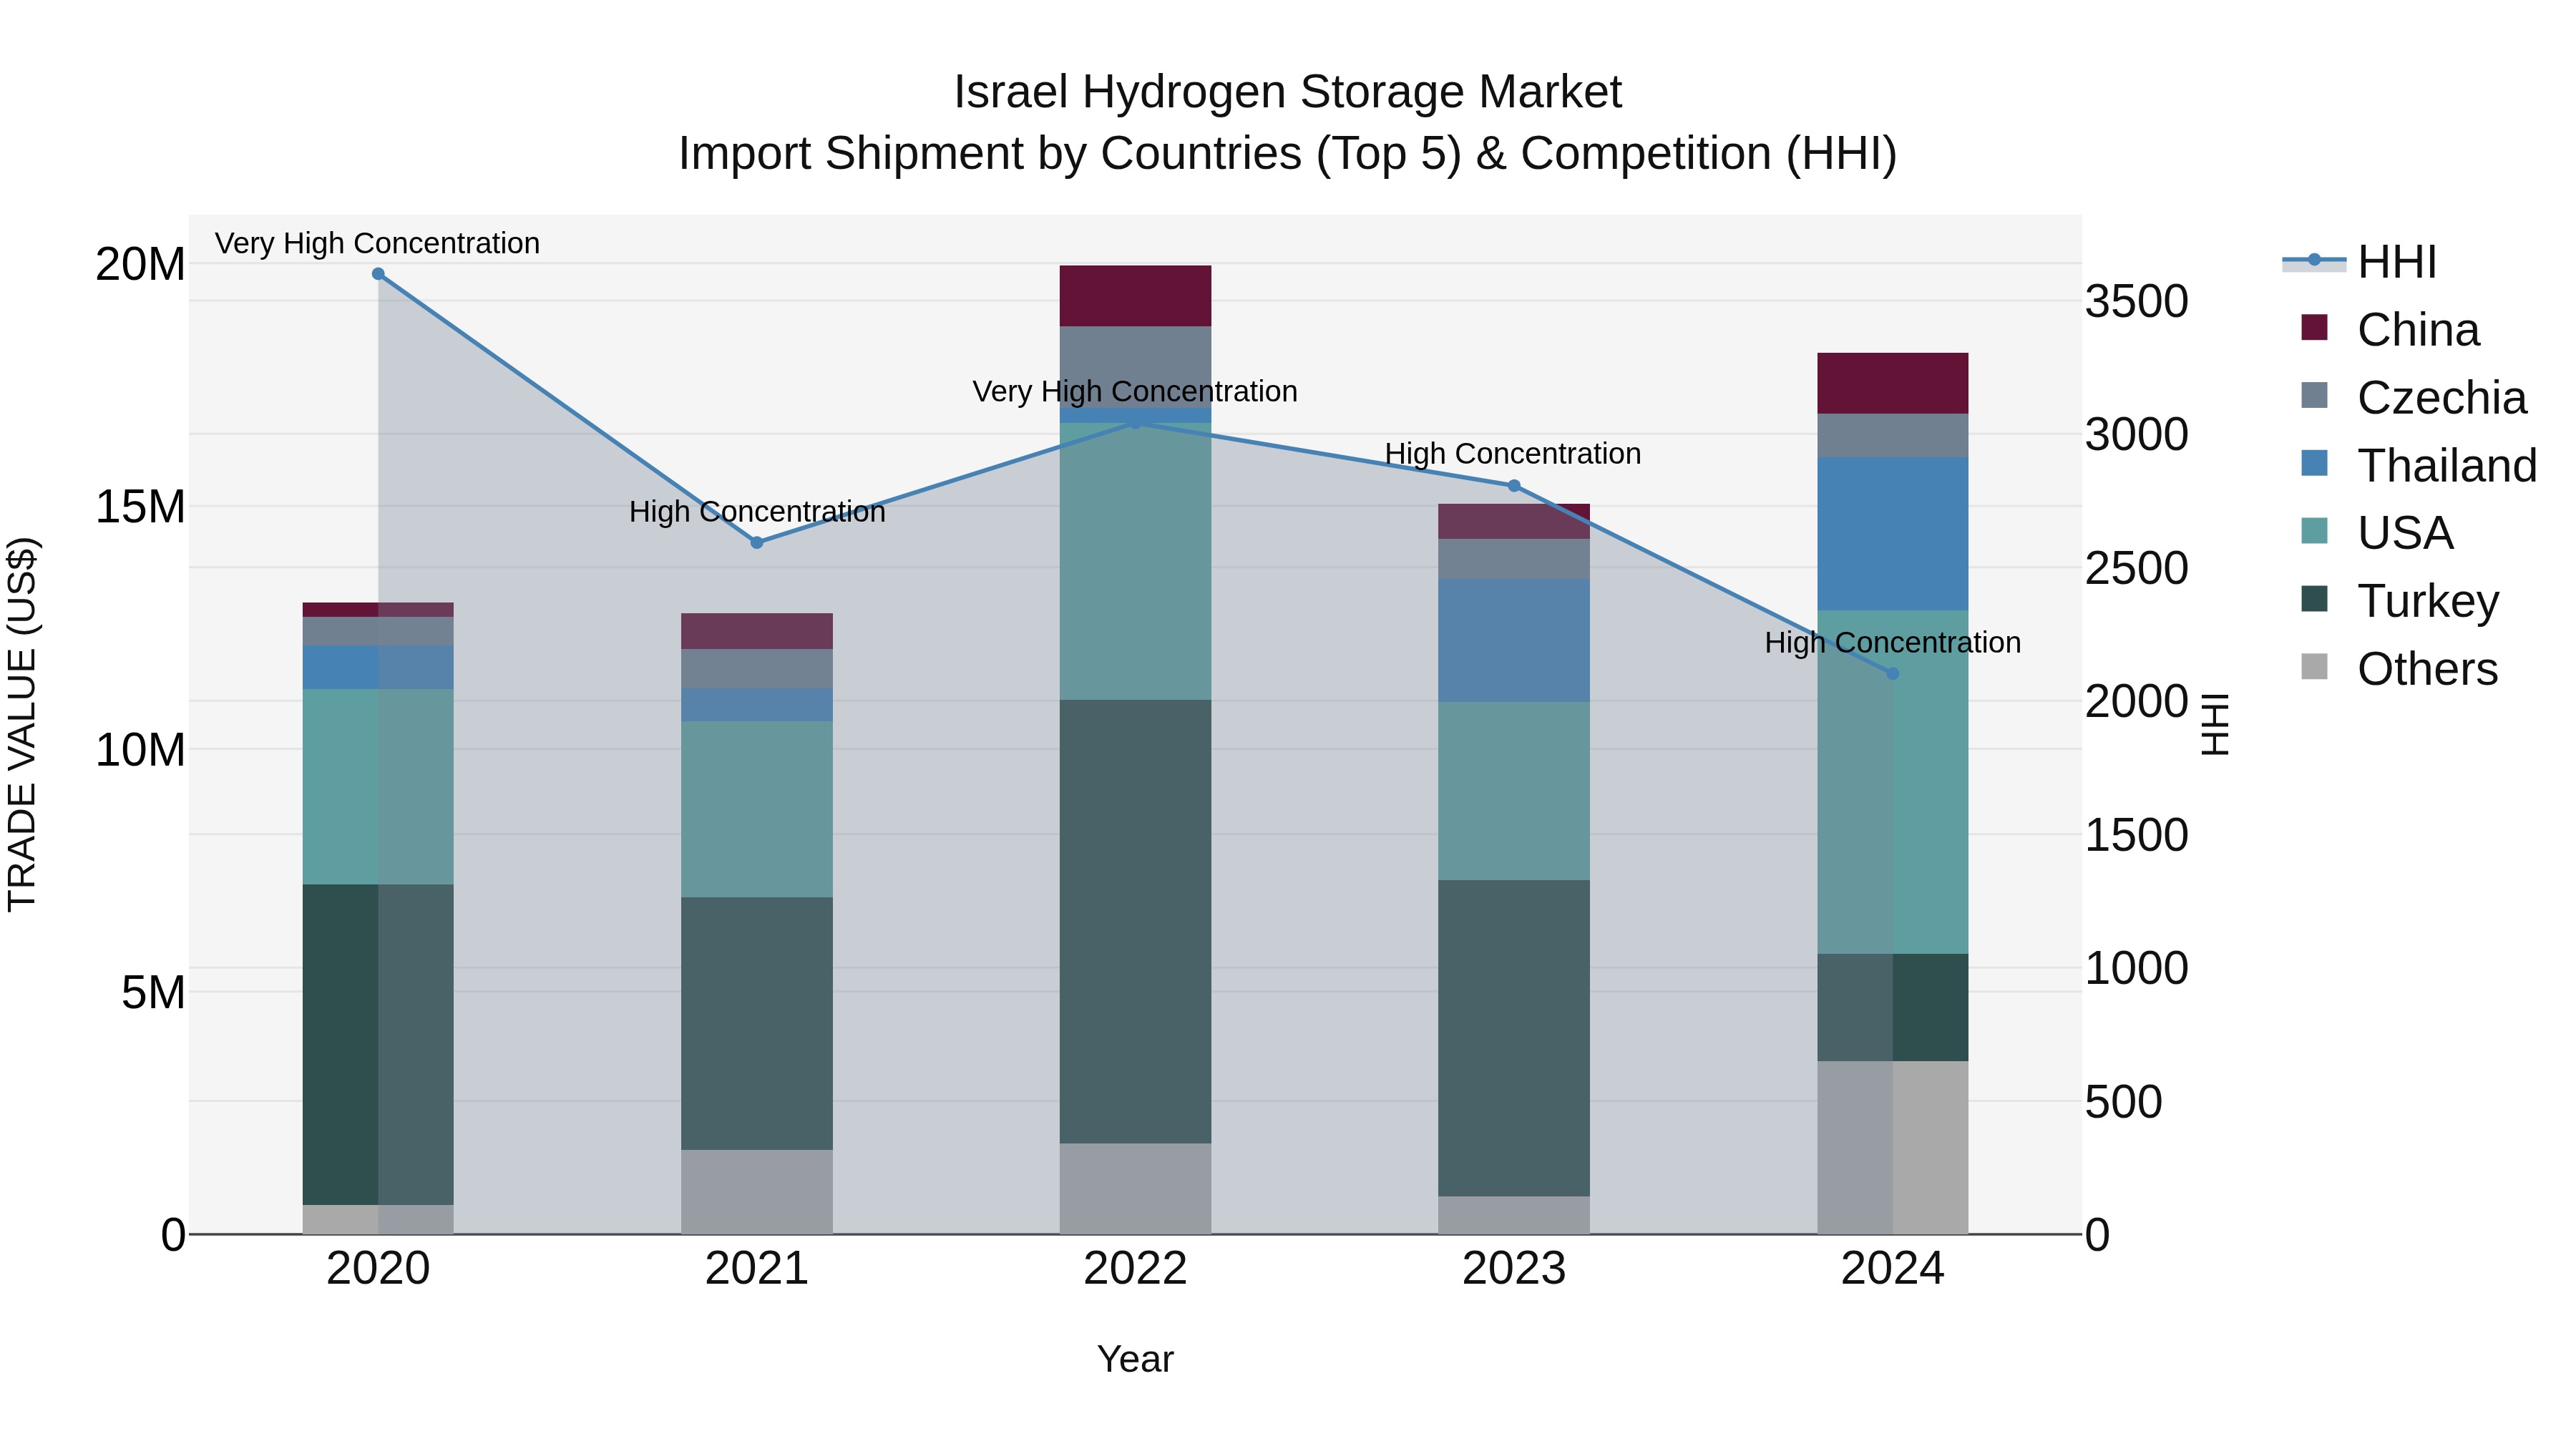Click the 'High Concentration' label near 2024
The height and width of the screenshot is (1449, 2576).
tap(1892, 642)
